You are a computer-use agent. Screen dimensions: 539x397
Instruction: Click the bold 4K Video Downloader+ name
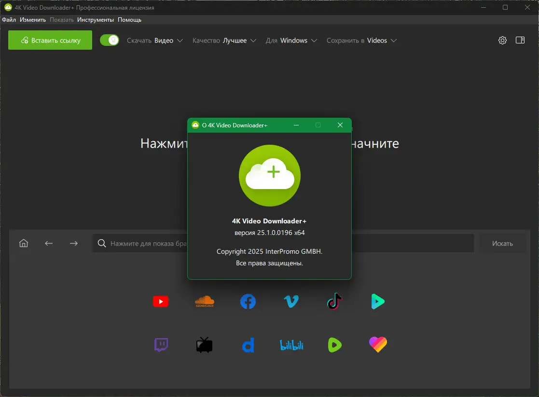269,221
